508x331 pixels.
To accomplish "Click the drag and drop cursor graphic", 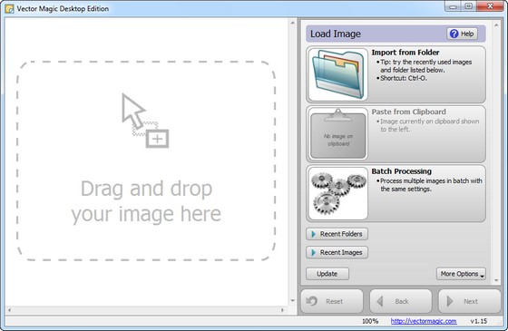I will coord(145,121).
